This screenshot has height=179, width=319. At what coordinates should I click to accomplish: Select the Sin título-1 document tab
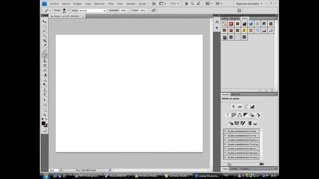point(67,16)
